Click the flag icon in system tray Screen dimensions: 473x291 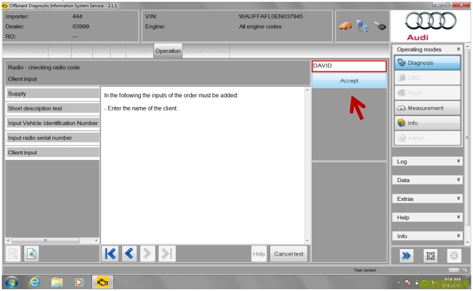tap(408, 283)
